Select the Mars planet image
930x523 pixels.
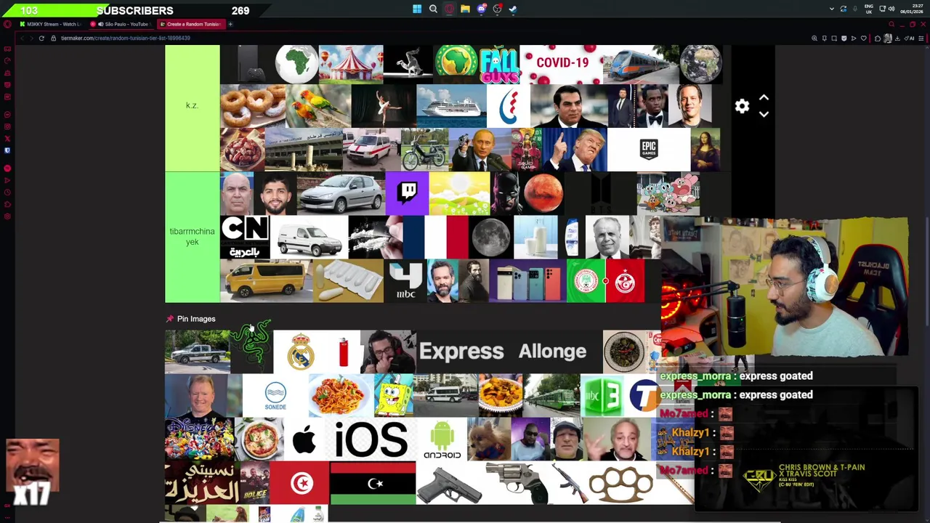[542, 193]
